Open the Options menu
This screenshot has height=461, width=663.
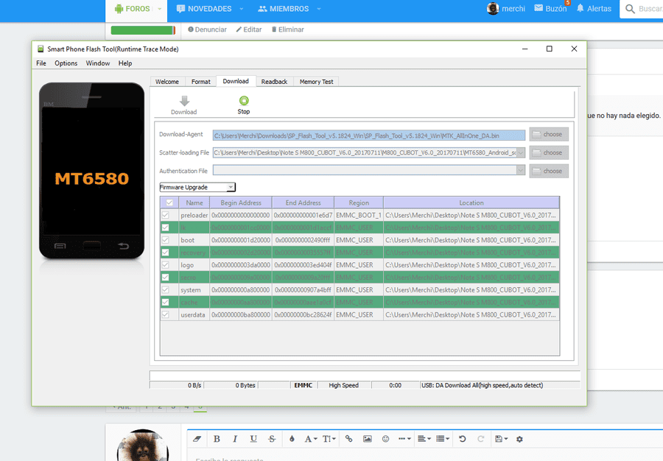point(66,63)
